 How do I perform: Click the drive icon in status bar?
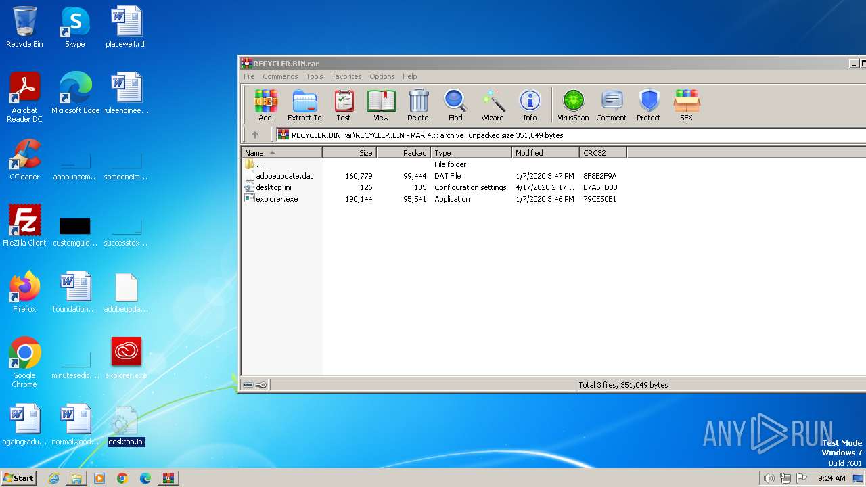[248, 385]
